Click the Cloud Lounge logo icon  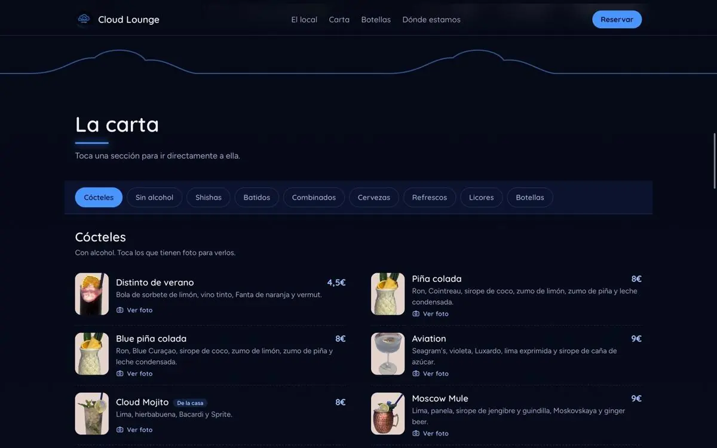coord(83,20)
